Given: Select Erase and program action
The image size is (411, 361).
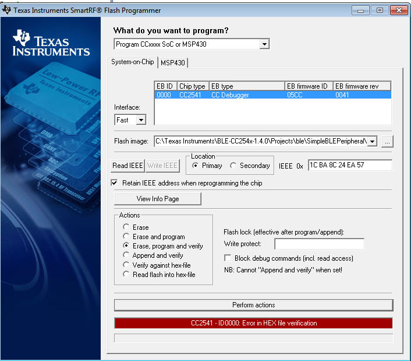Looking at the screenshot, I should pos(126,236).
